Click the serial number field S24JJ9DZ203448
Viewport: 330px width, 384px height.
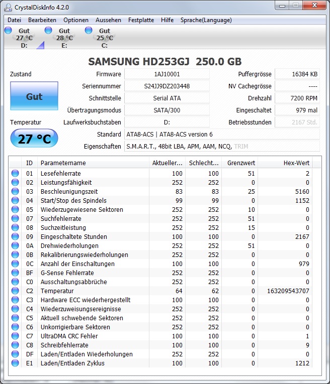click(167, 86)
